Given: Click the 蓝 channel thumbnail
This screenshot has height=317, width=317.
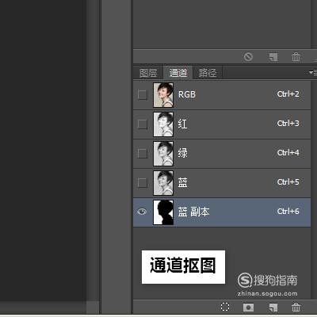Looking at the screenshot, I should click(x=163, y=183).
